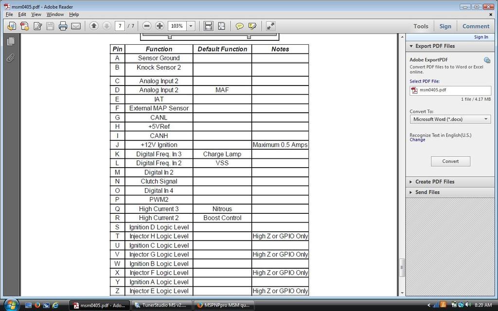This screenshot has height=311, width=498.
Task: Click the document scrollbar up arrow
Action: point(402,37)
